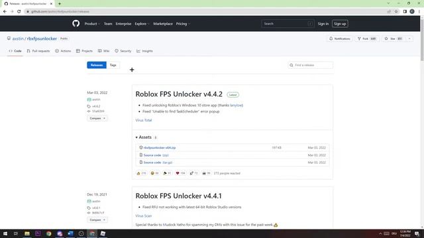Expand the Product menu

point(92,24)
